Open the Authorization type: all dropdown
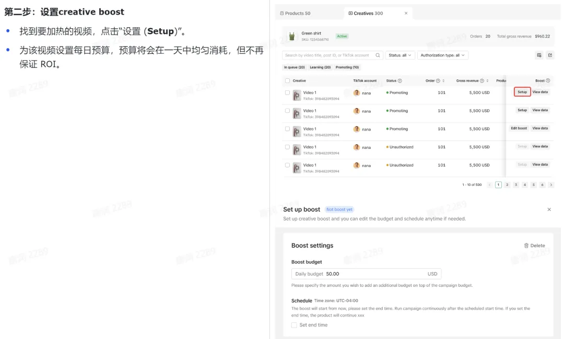This screenshot has height=339, width=564. pos(442,55)
